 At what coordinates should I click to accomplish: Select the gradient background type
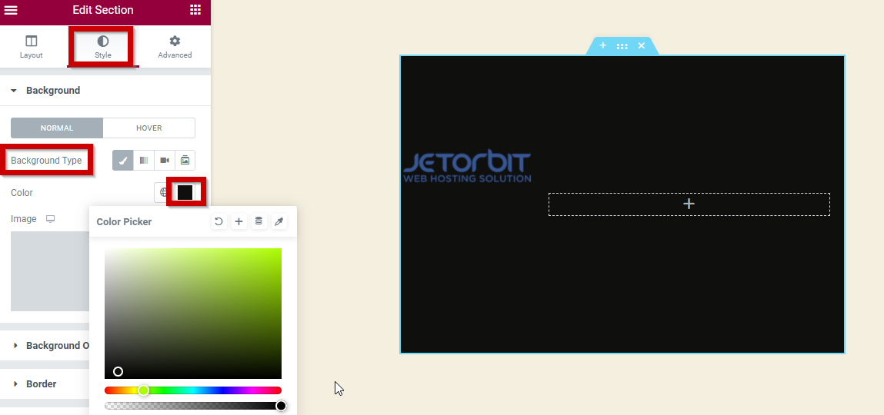pos(144,160)
